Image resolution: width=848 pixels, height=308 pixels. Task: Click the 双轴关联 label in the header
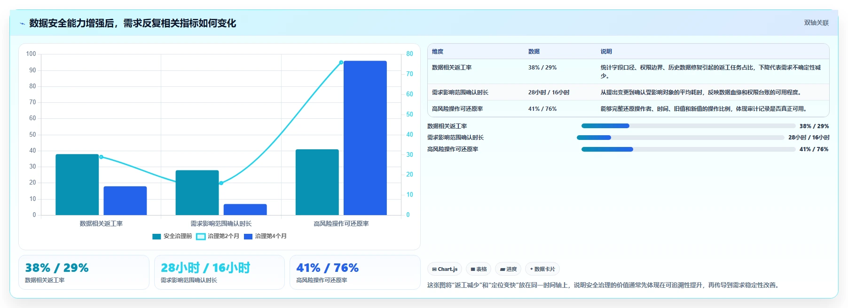[x=816, y=23]
